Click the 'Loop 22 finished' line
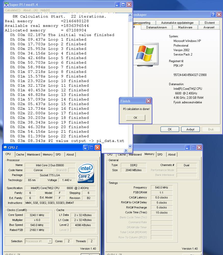This screenshot has height=255, width=223. click(x=49, y=136)
